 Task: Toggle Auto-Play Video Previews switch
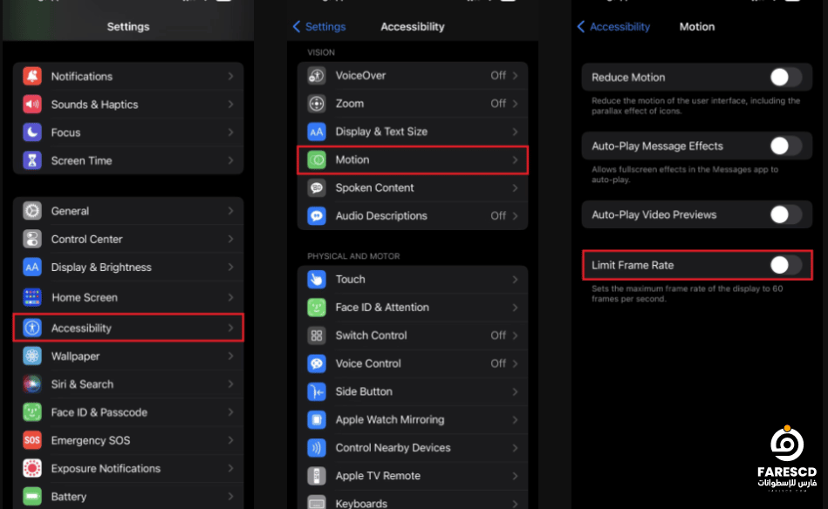(x=785, y=214)
